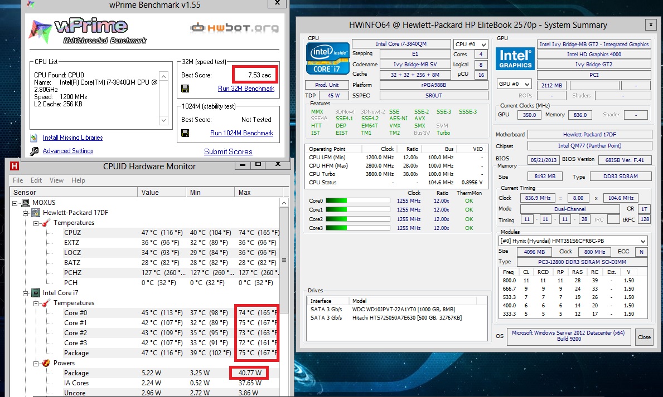Select the Hitachi HTS725050A7E630 drive row
This screenshot has width=663, height=397.
pos(396,317)
